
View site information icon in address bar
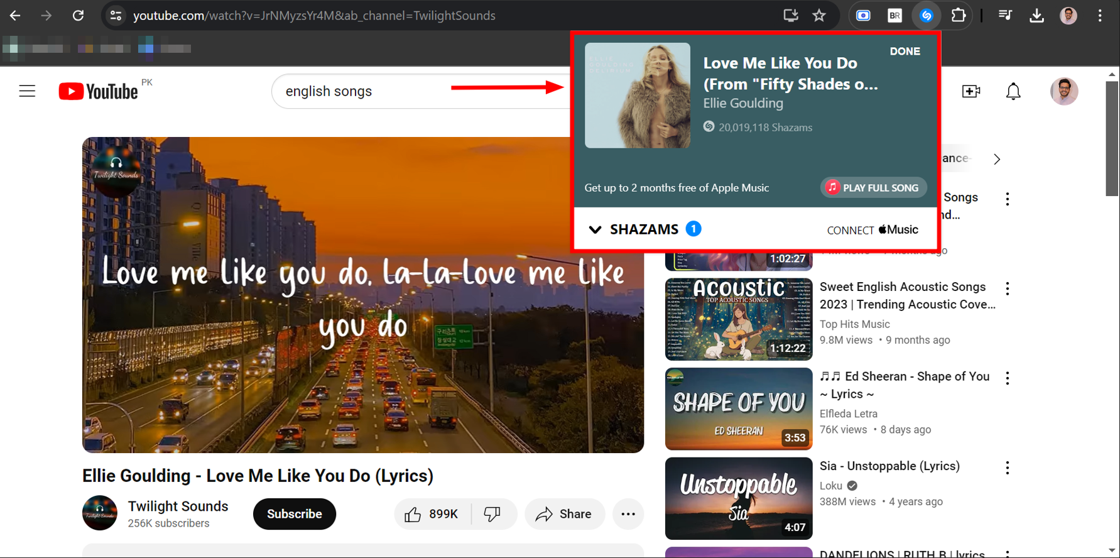pyautogui.click(x=116, y=16)
